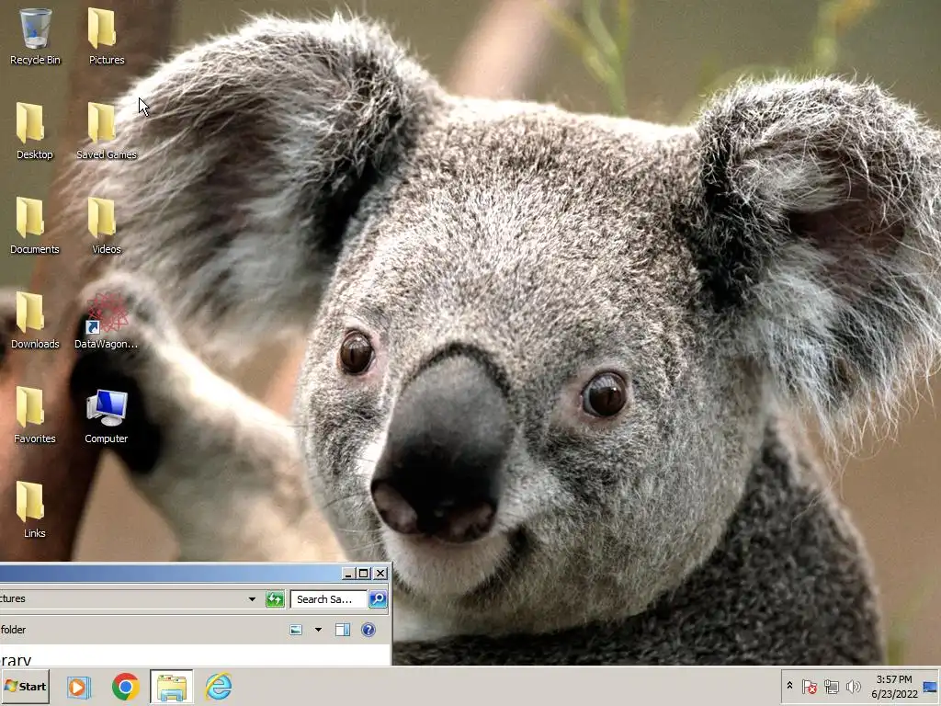Image resolution: width=941 pixels, height=706 pixels.
Task: Open the volume speaker tray icon
Action: tap(853, 686)
